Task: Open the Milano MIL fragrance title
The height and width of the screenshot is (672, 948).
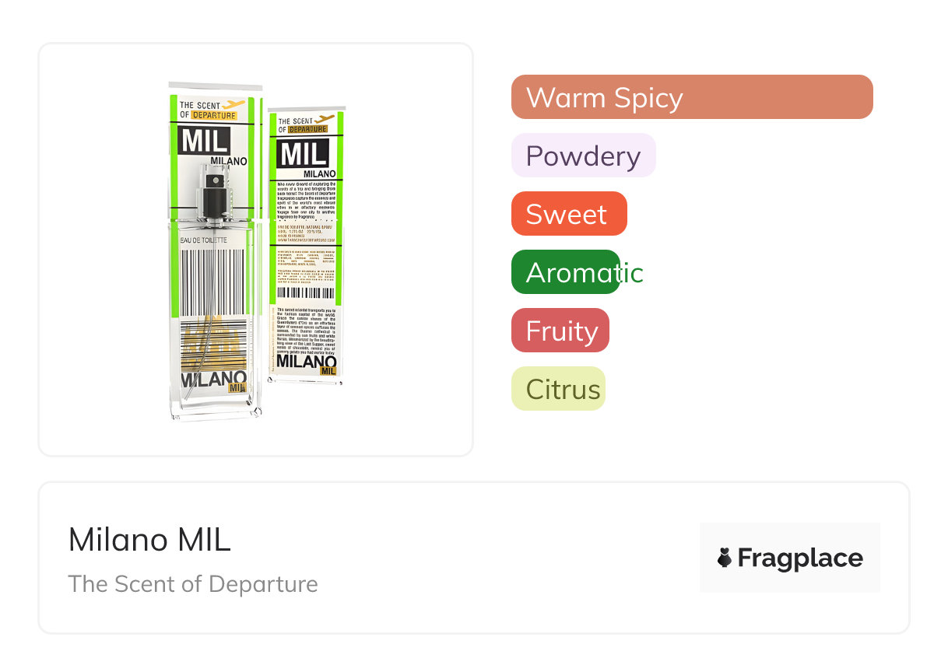Action: [149, 540]
